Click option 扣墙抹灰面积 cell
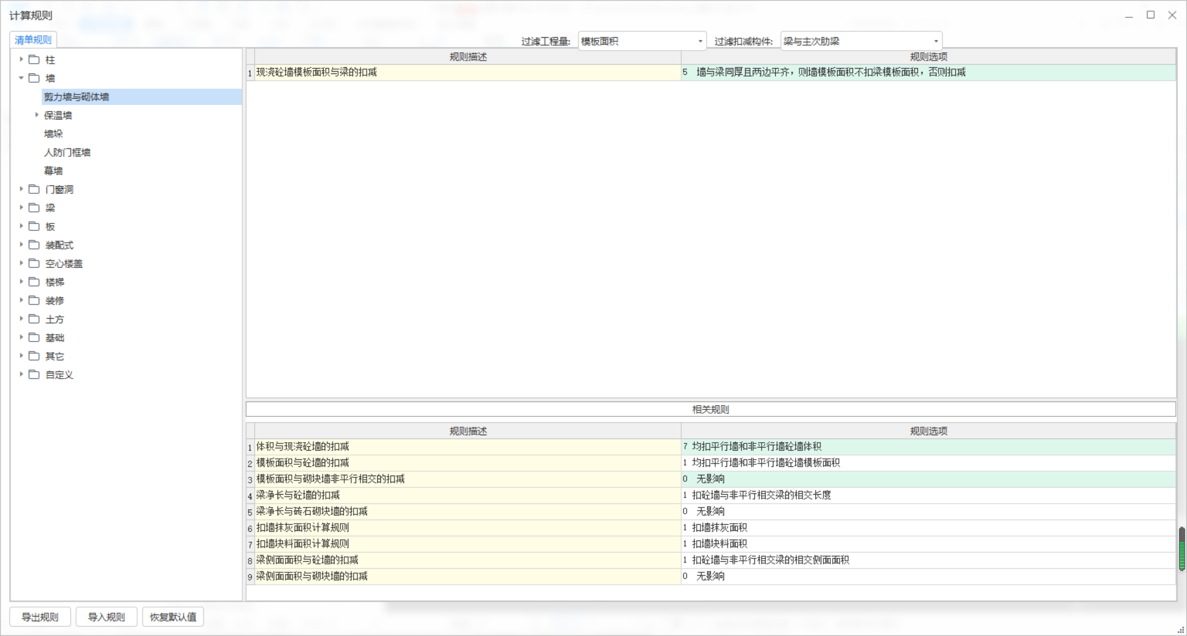The image size is (1187, 636). (928, 527)
